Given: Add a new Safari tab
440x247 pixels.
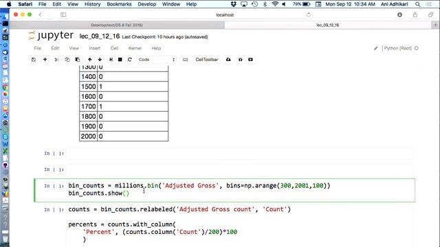Looking at the screenshot, I should click(435, 25).
